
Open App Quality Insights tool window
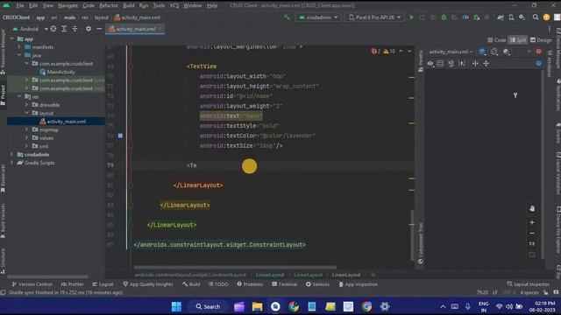[147, 284]
